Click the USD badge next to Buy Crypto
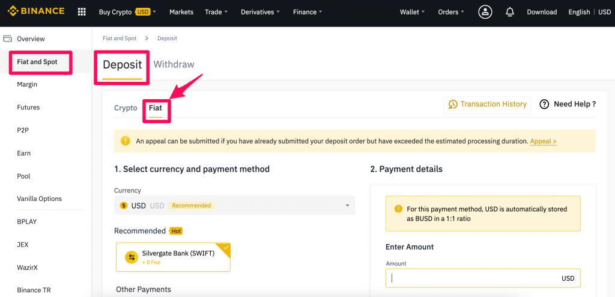This screenshot has width=615, height=297. (142, 12)
